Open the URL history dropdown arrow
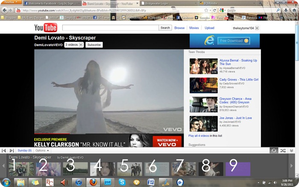The width and height of the screenshot is (299, 187). coord(210,10)
